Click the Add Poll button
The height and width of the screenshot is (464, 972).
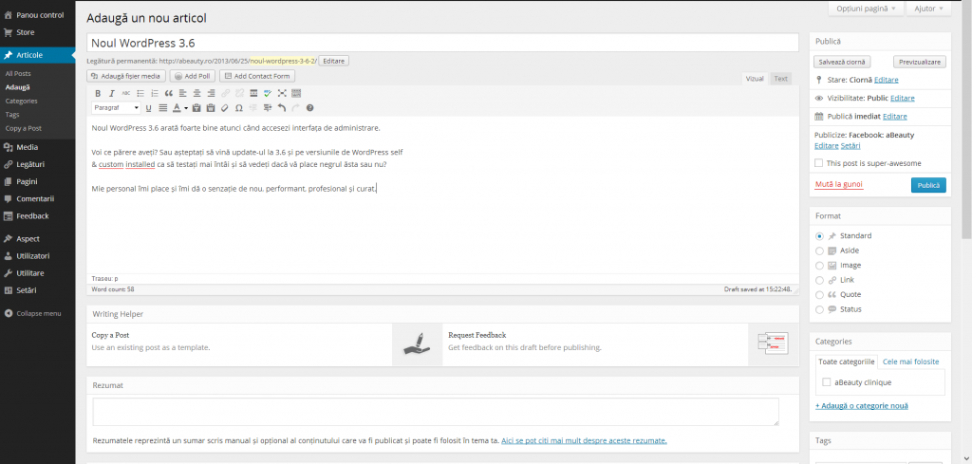192,76
